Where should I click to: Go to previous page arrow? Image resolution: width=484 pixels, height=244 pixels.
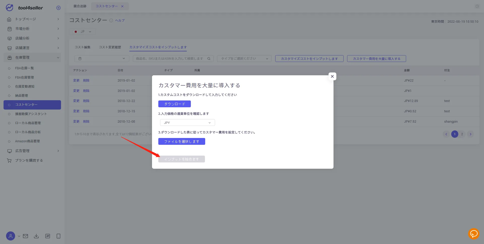(446, 134)
